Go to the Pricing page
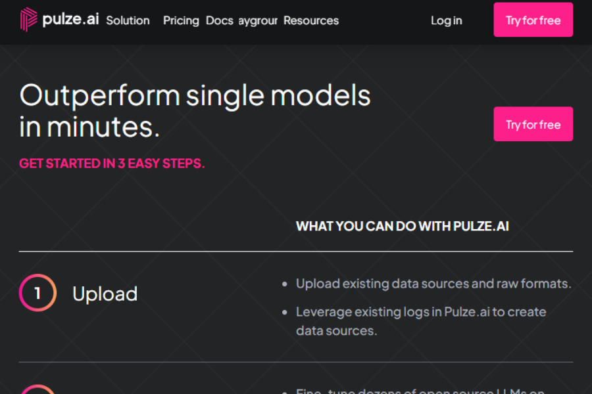The width and height of the screenshot is (592, 394). pos(181,20)
